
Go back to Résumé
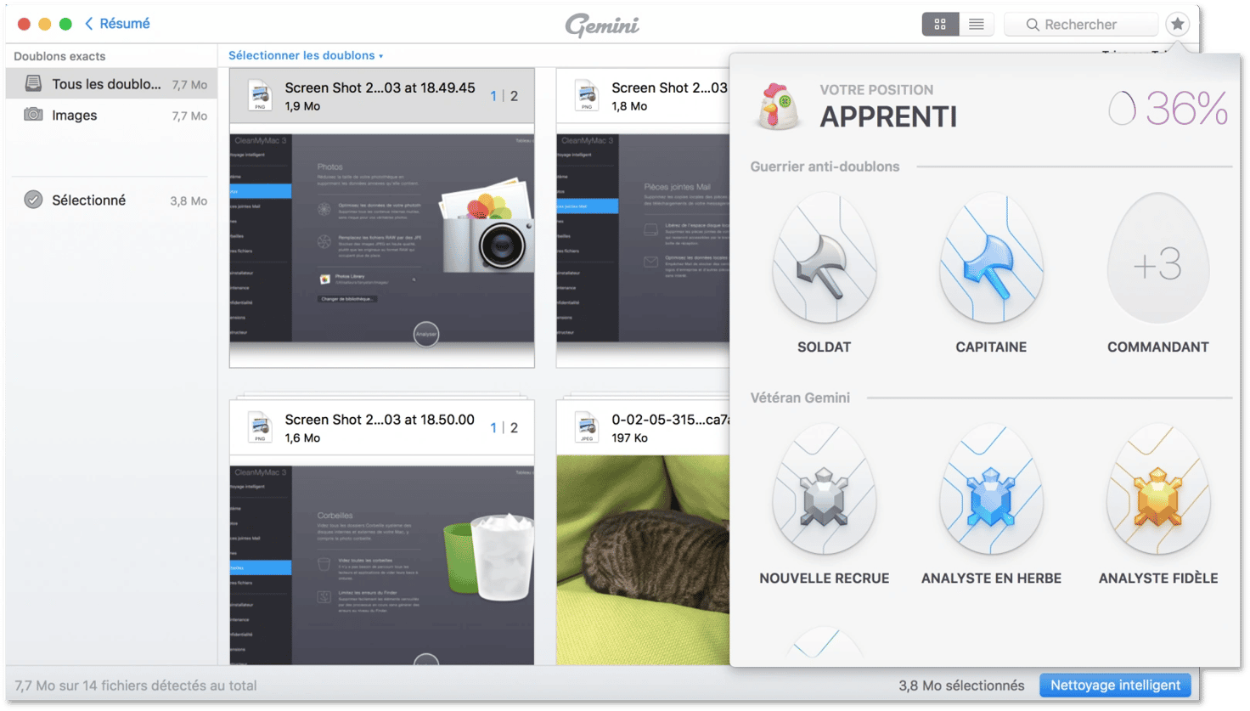tap(117, 24)
